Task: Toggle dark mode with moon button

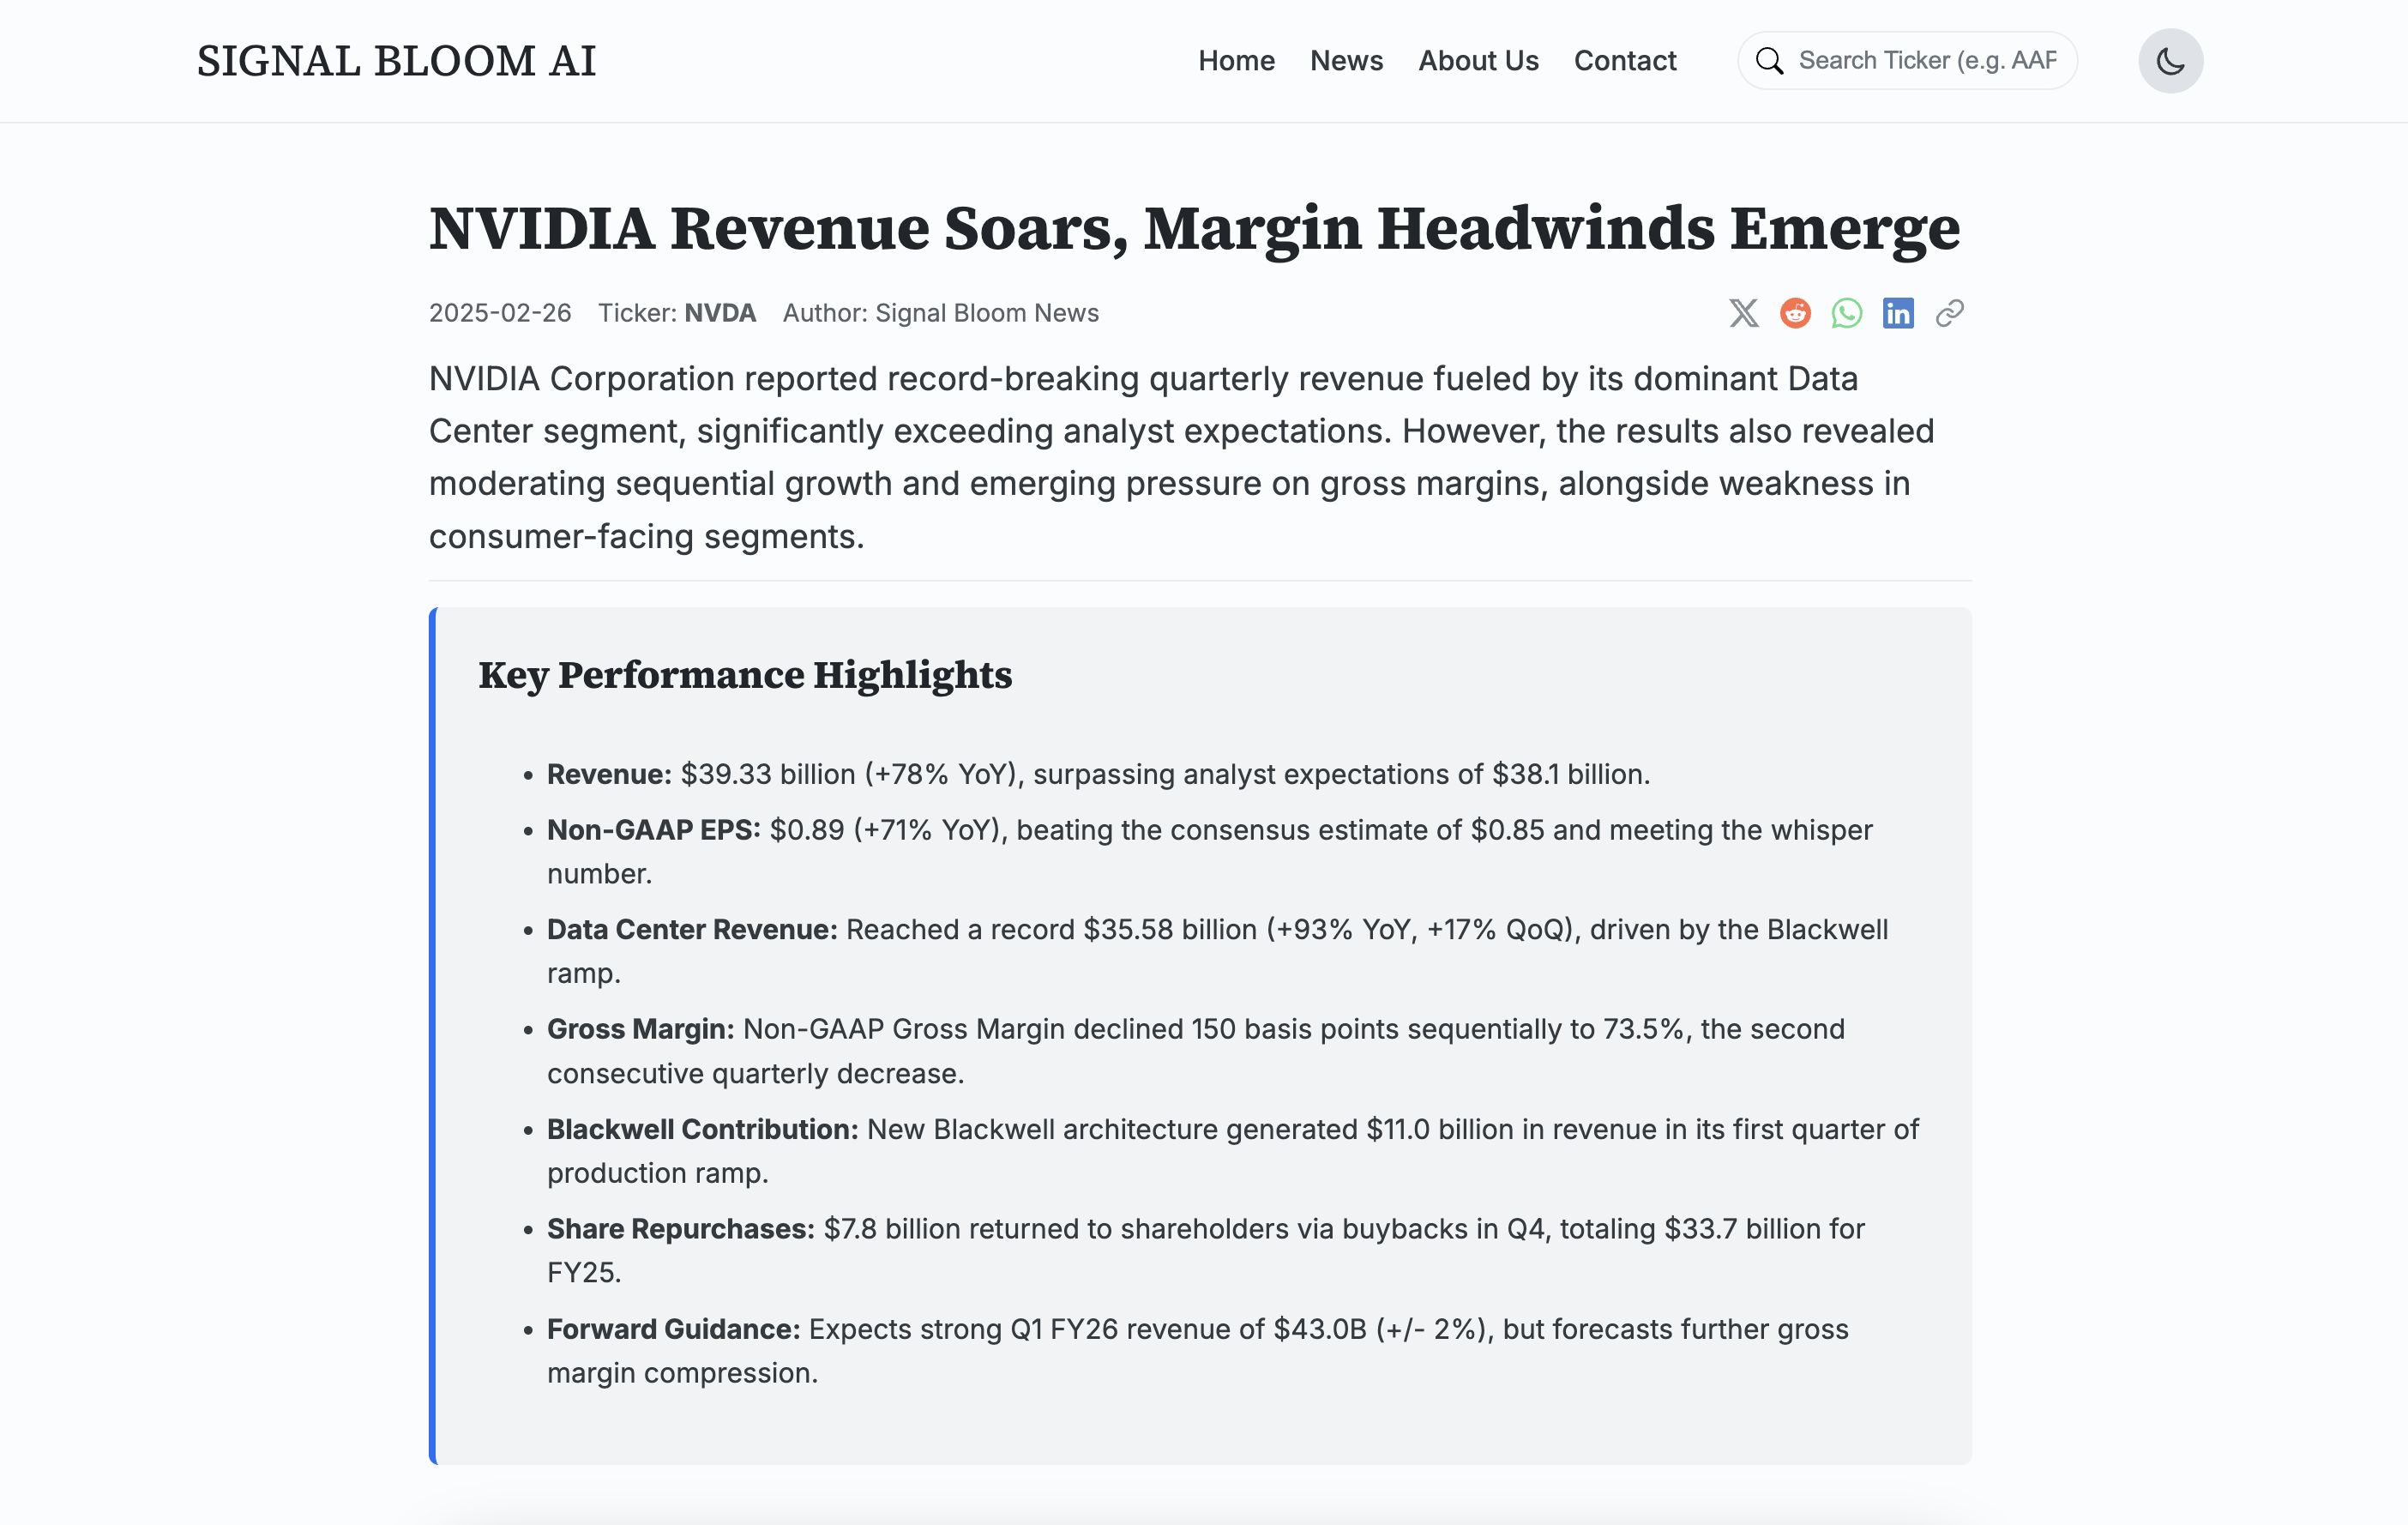Action: tap(2170, 61)
